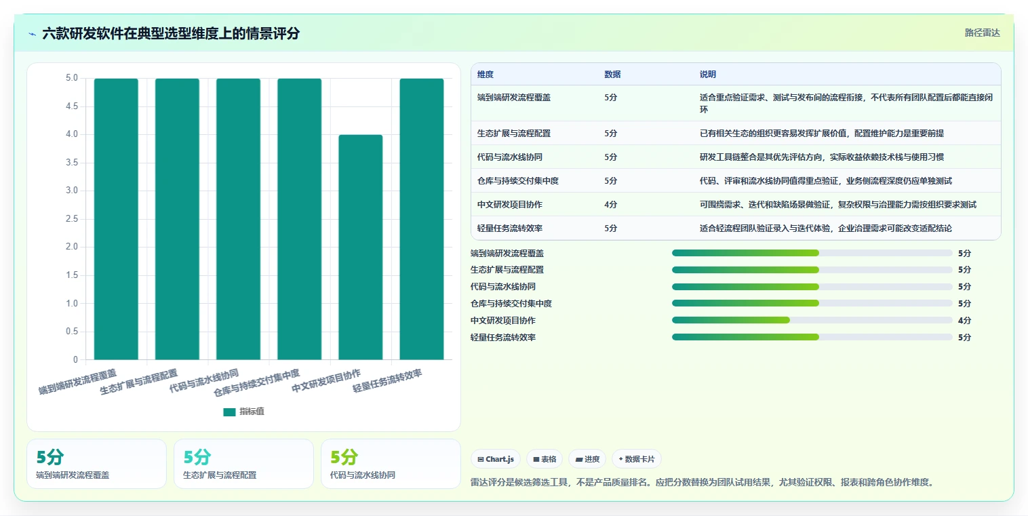Click the 路径雷达 label in the header

(983, 33)
